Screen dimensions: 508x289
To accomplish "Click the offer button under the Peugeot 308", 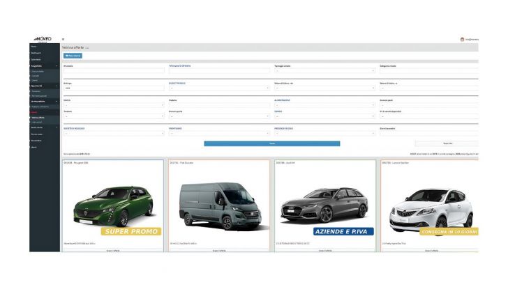I will click(x=113, y=250).
